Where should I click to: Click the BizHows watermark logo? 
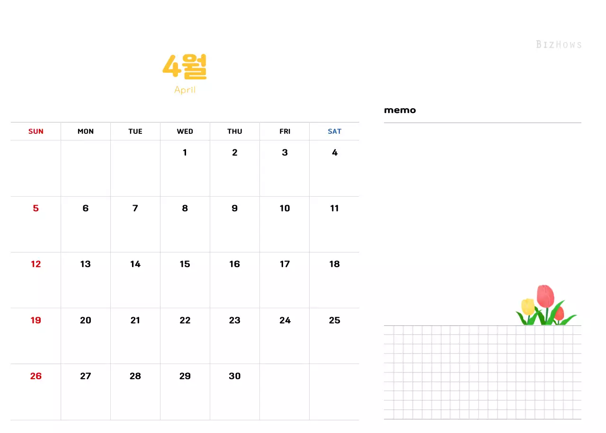pos(559,44)
